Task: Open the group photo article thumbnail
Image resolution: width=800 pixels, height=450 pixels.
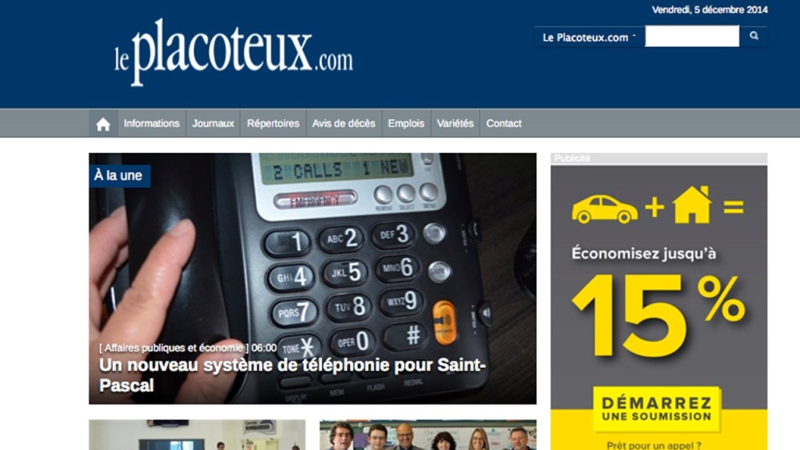Action: (x=427, y=435)
